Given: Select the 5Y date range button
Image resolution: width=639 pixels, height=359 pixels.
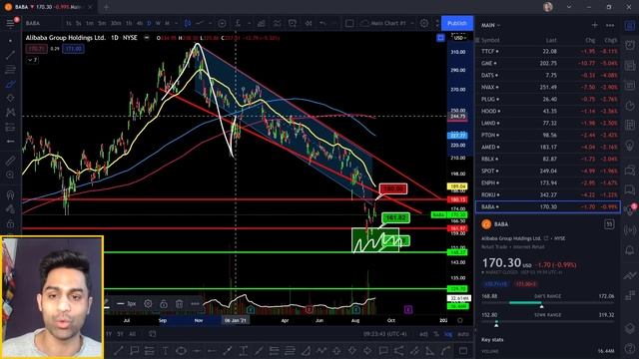Looking at the screenshot, I should tap(120, 334).
